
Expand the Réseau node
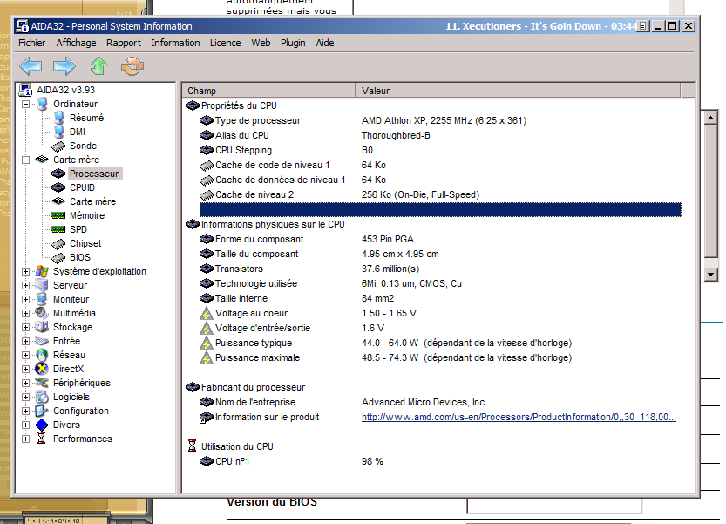point(26,356)
